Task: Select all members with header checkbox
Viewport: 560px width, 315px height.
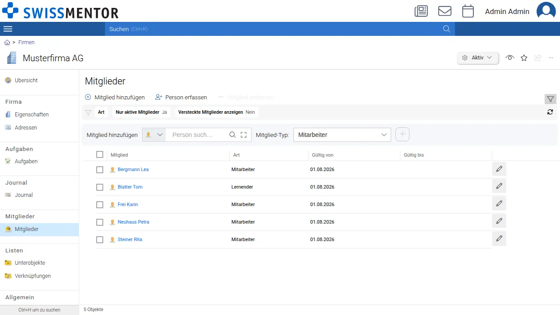Action: tap(100, 154)
